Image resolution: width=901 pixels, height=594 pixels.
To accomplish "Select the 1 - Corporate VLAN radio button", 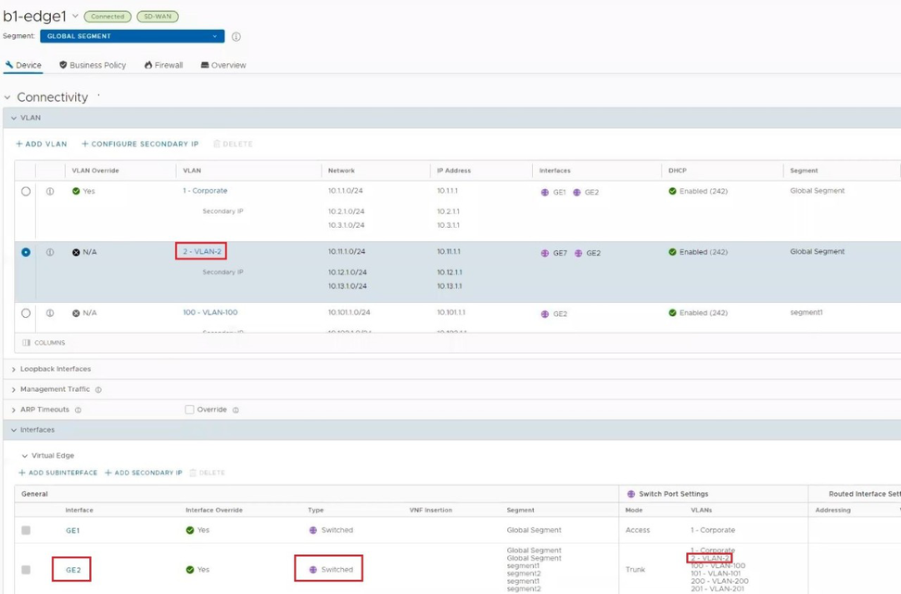I will coord(26,192).
